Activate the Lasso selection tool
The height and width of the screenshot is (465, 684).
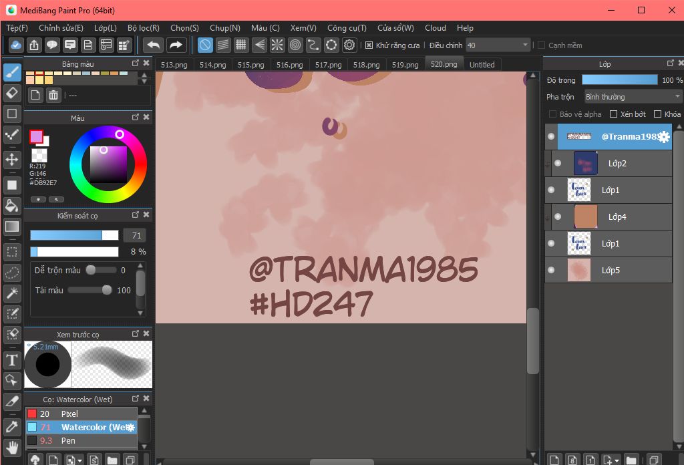click(x=12, y=273)
